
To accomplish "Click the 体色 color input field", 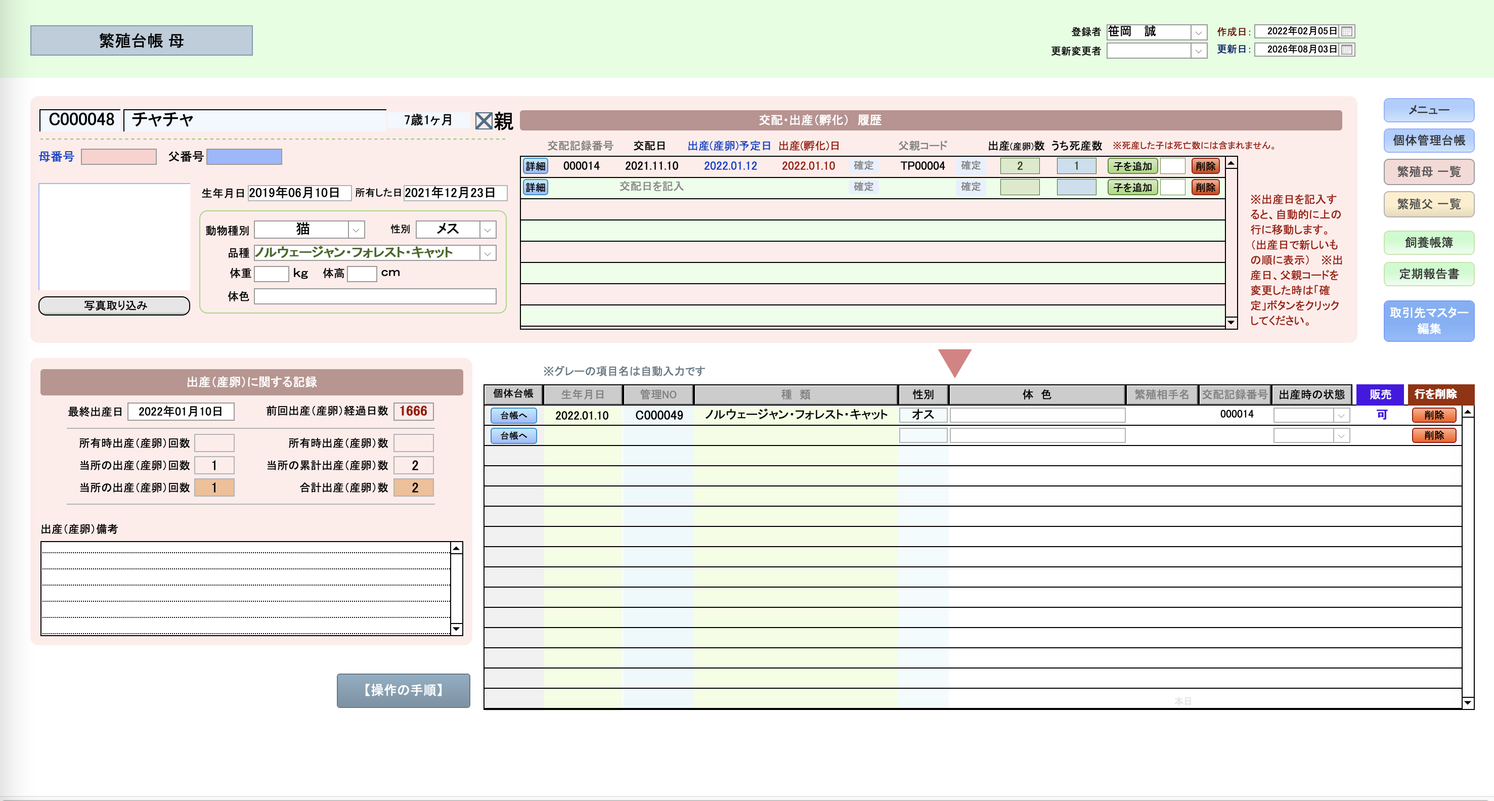I will [375, 296].
